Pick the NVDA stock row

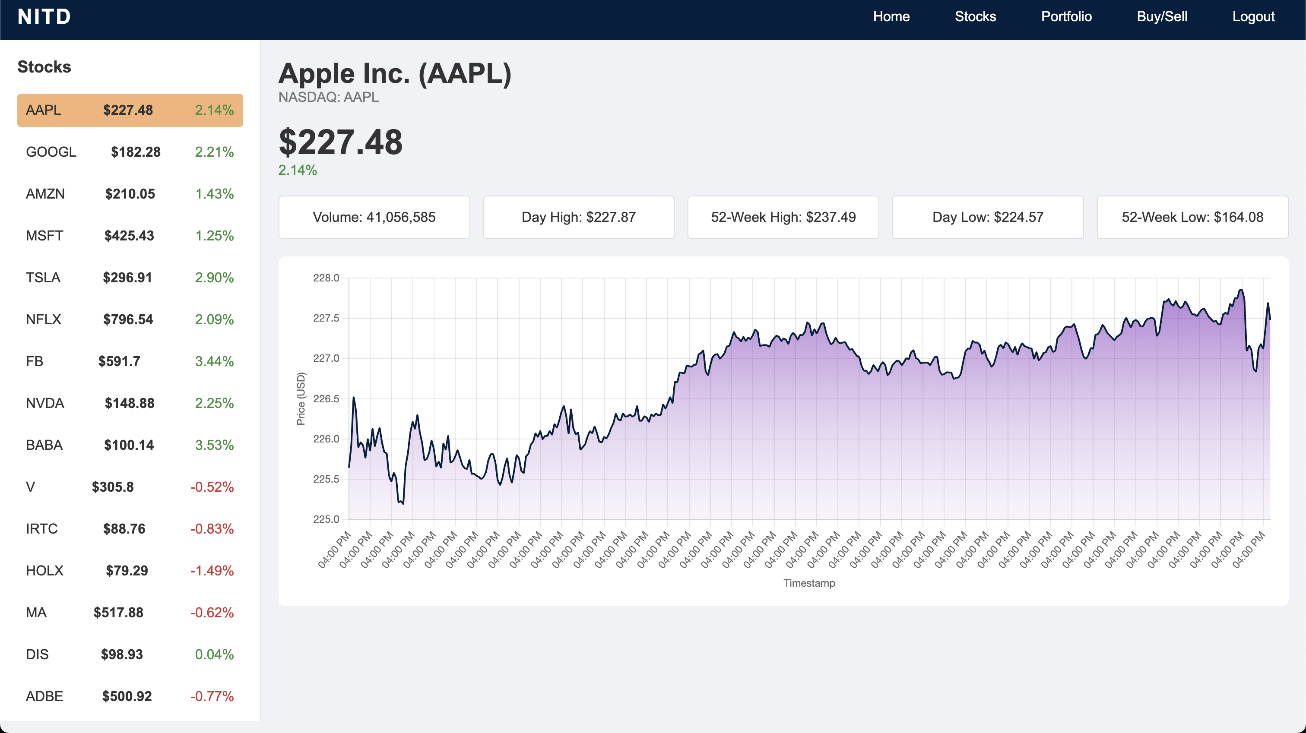[x=130, y=404]
